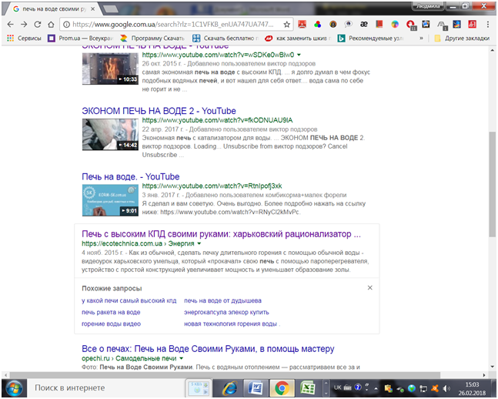Screen dimensions: 498x399
Task: Click the page scroll-down arrow
Action: coord(493,367)
